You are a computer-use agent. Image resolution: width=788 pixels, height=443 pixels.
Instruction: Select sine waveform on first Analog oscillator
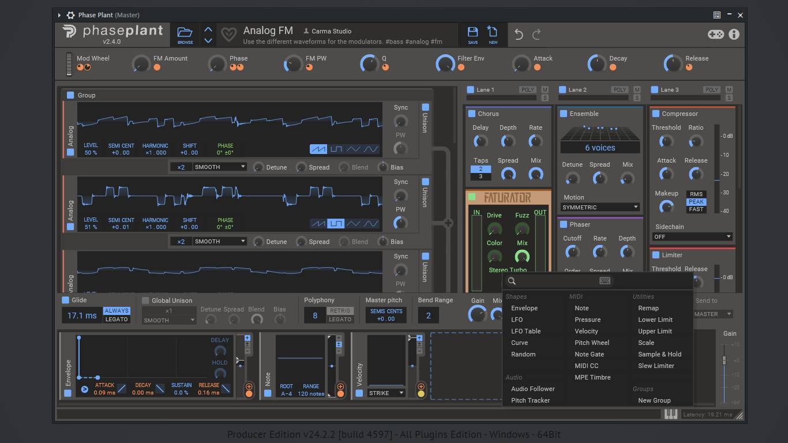tap(371, 149)
